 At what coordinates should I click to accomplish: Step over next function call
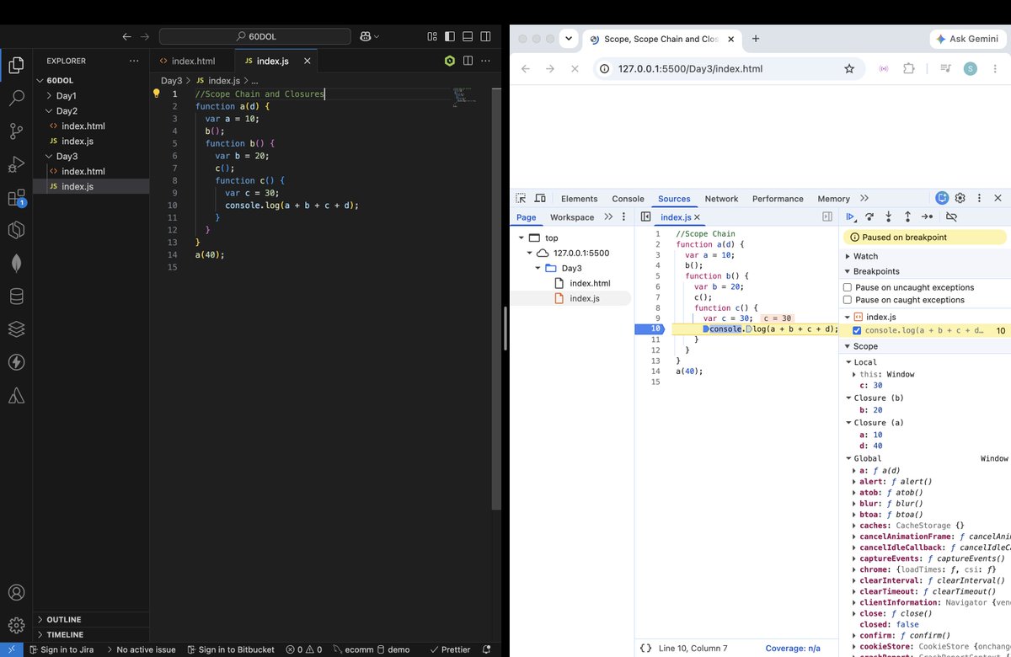[x=869, y=217]
